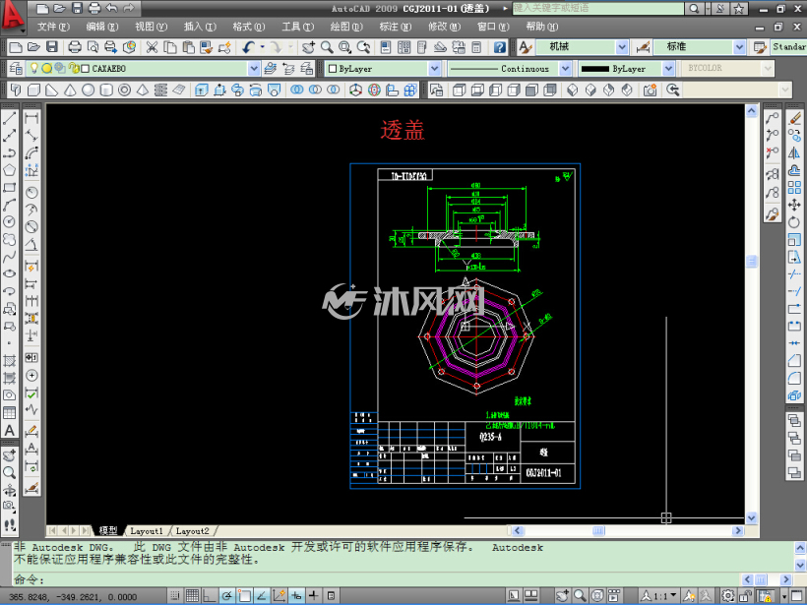Select the Move tool in Modify toolbar
The width and height of the screenshot is (807, 605).
[794, 205]
